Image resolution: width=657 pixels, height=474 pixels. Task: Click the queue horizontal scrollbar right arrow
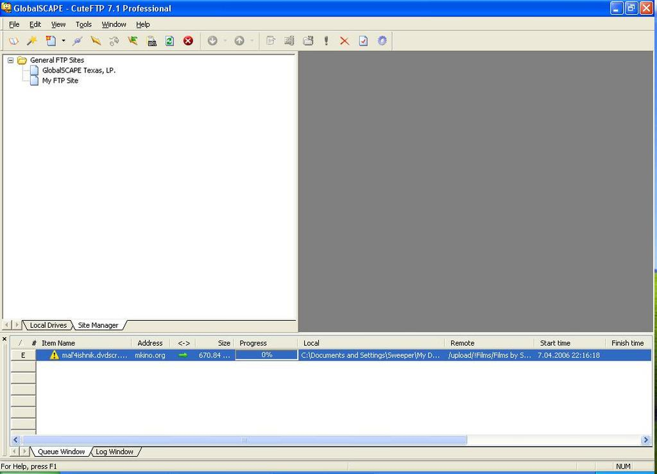click(x=645, y=440)
